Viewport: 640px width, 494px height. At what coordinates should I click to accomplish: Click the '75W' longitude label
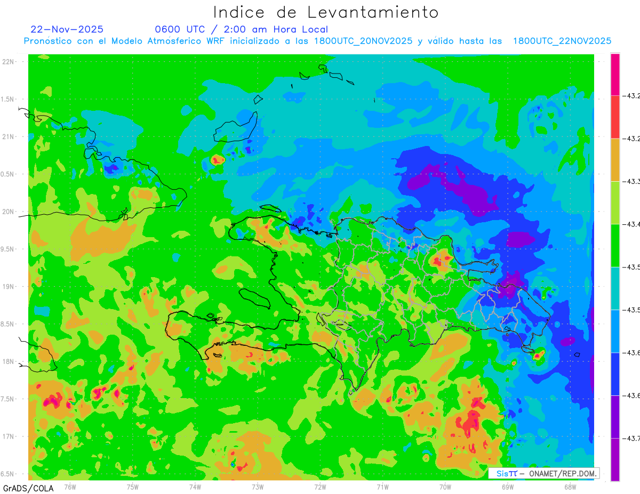(133, 487)
